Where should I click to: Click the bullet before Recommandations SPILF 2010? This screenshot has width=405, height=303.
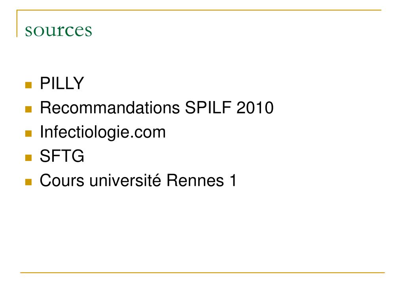pos(28,109)
